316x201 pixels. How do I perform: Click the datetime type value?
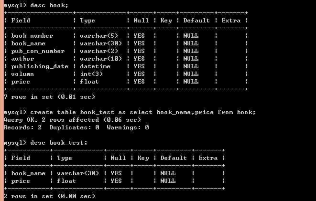tap(95, 66)
